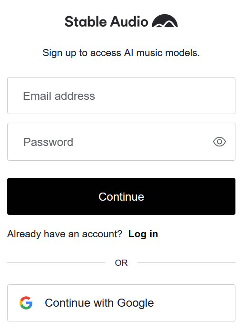Screen dimensions: 244x330
Task: Show password using the eye icon
Action: pos(219,142)
